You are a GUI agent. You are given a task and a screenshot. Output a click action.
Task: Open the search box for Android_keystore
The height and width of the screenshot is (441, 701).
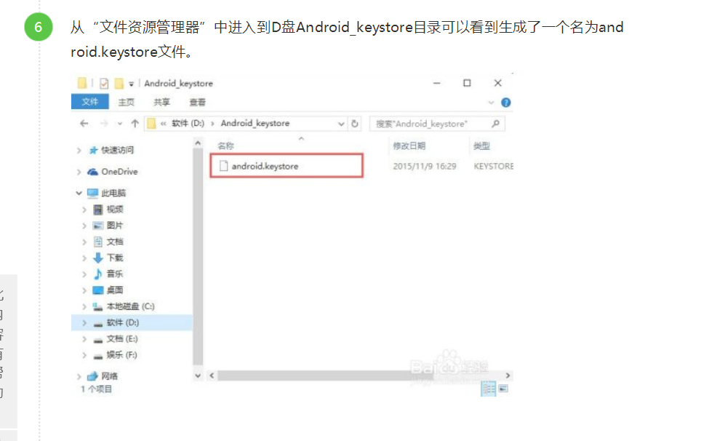click(x=436, y=124)
